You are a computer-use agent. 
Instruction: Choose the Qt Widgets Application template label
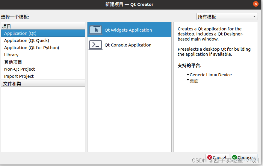click(128, 30)
